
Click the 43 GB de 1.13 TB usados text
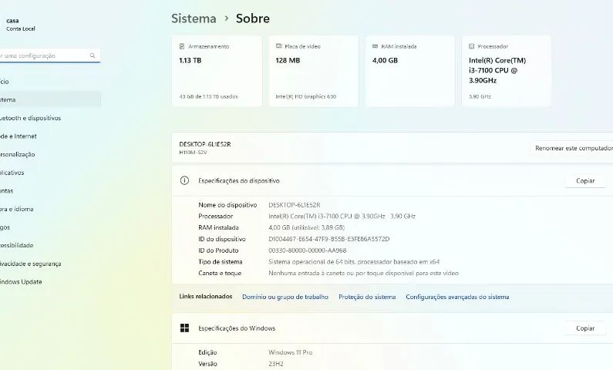208,96
